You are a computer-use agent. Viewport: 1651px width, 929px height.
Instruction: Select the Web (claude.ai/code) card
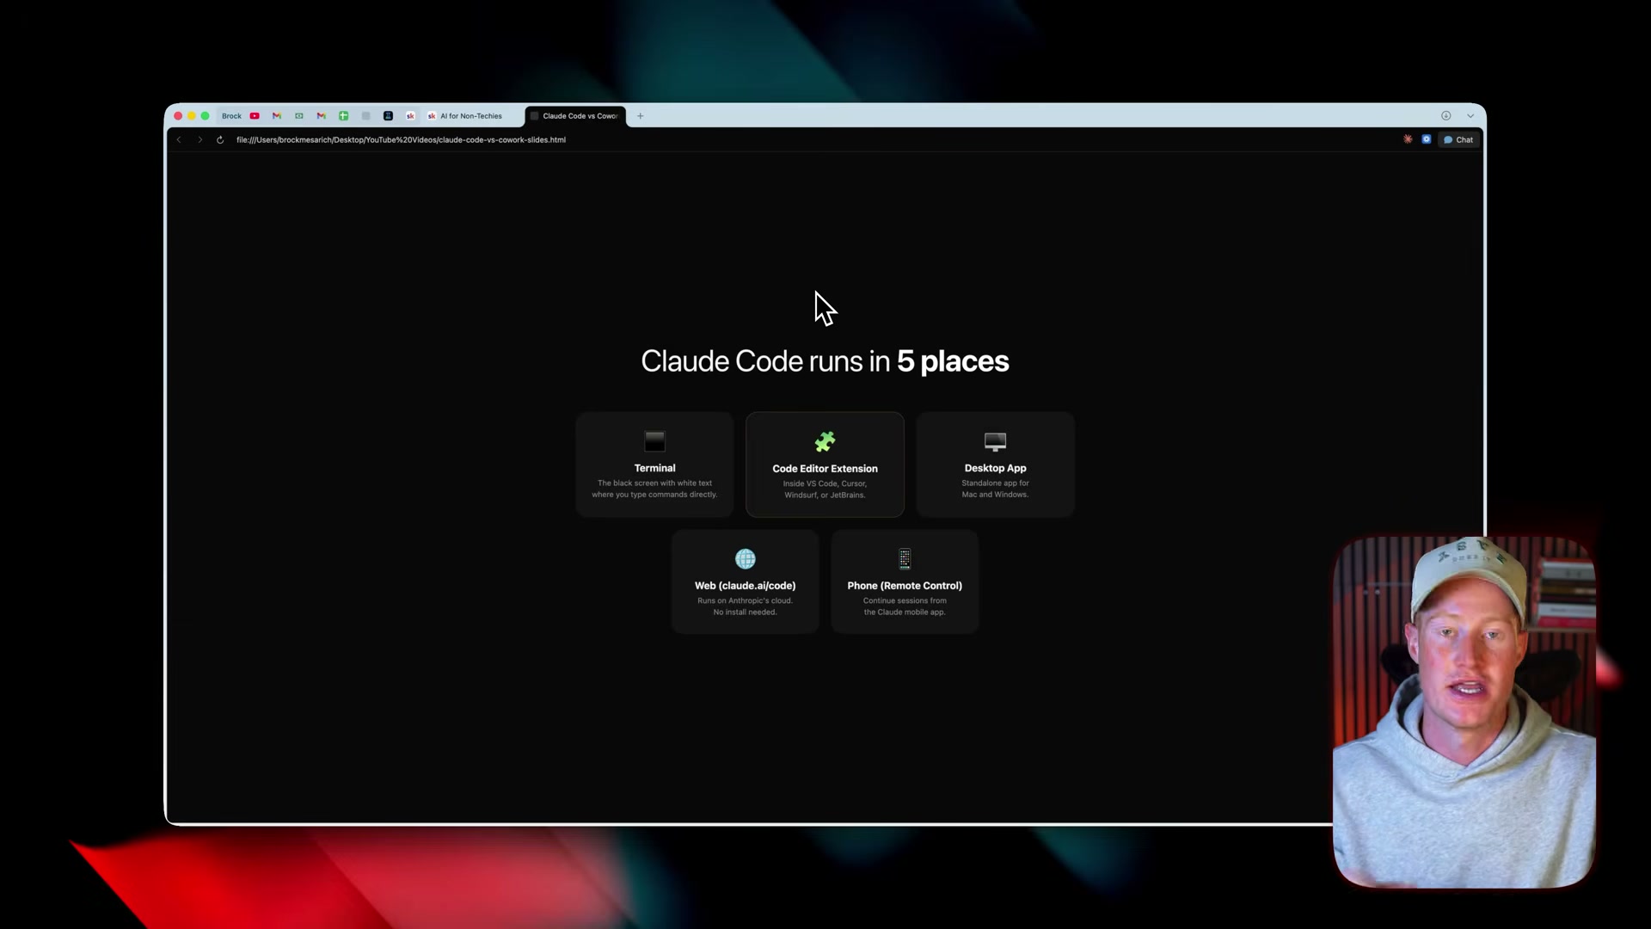point(746,581)
